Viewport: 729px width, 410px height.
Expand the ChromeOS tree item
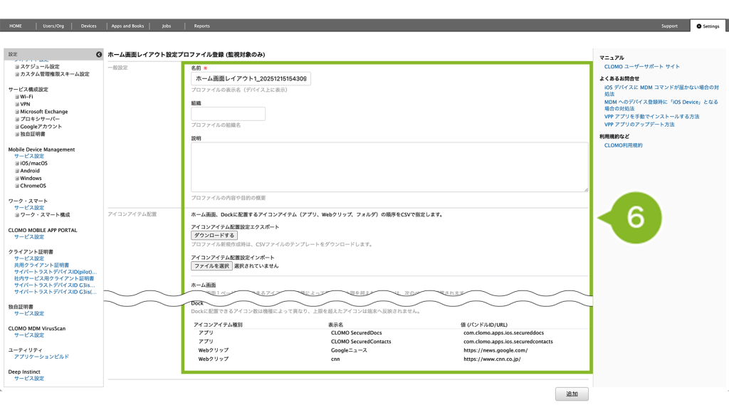point(17,186)
